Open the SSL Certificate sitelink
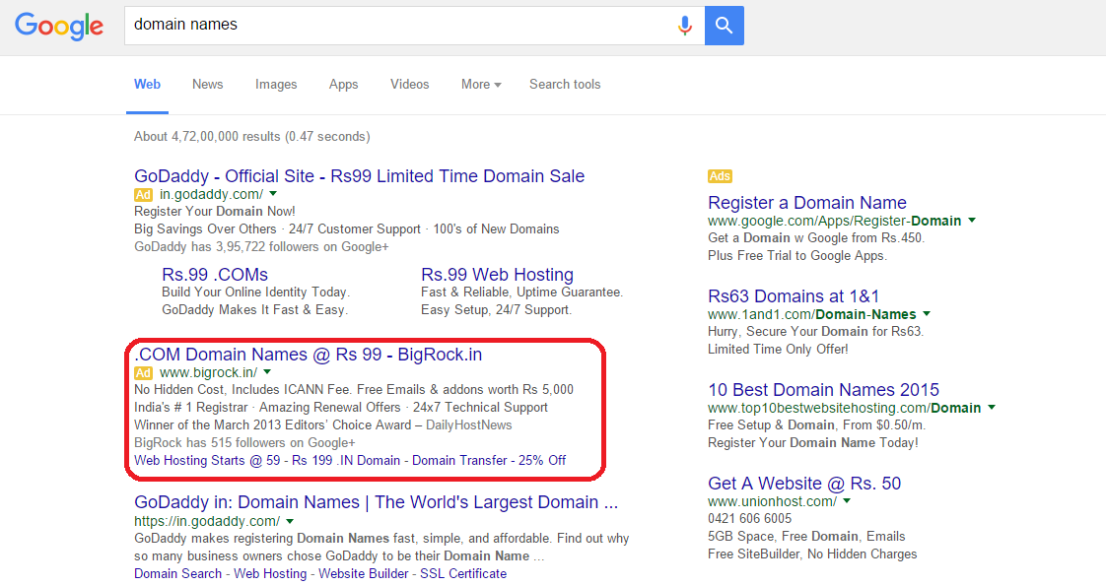The width and height of the screenshot is (1106, 586). [463, 573]
